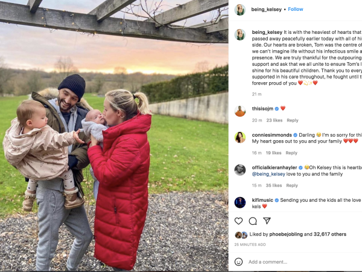The image size is (362, 272).
Task: Reply to thisisojm comment
Action: 293,120
